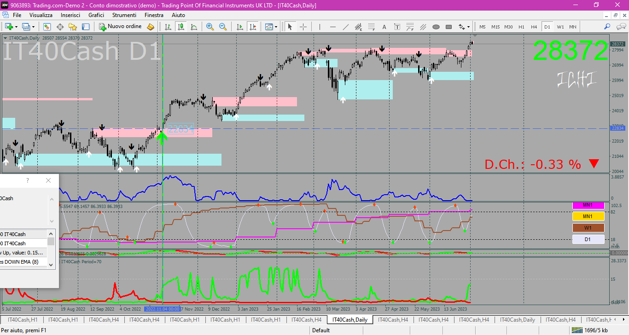Open the Inserisci menu
This screenshot has width=629, height=335.
pos(70,15)
